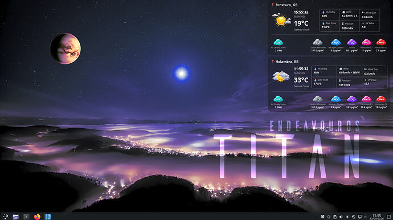Click the Holambra Dew Point 17.5°C cell
This screenshot has width=393, height=220.
324,82
